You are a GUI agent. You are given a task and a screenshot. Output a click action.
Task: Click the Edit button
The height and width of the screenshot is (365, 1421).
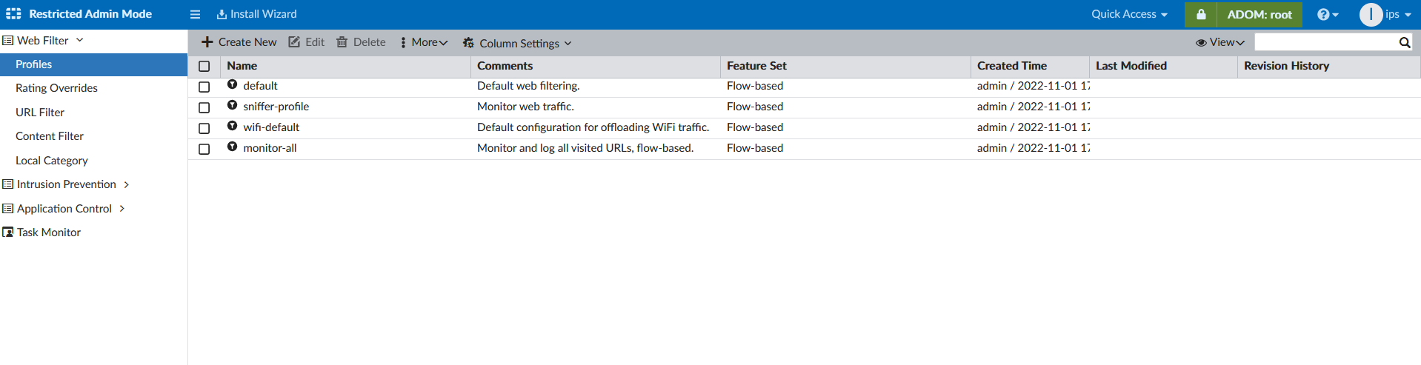pyautogui.click(x=306, y=42)
